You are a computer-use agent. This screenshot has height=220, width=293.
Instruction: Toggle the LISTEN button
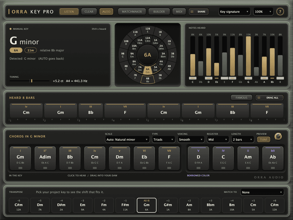coord(69,12)
